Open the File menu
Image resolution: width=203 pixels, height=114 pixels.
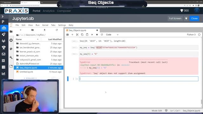point(17,25)
